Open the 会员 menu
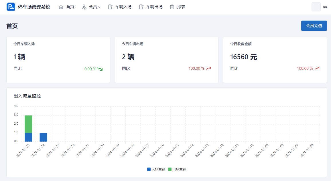The width and height of the screenshot is (331, 181). tap(93, 7)
